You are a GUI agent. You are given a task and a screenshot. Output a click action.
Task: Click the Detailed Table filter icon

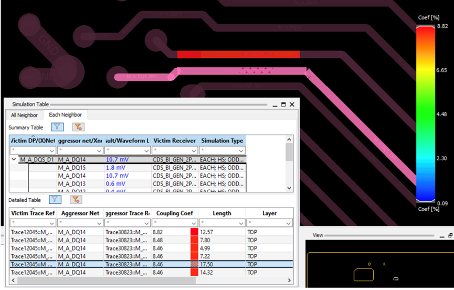(x=55, y=199)
